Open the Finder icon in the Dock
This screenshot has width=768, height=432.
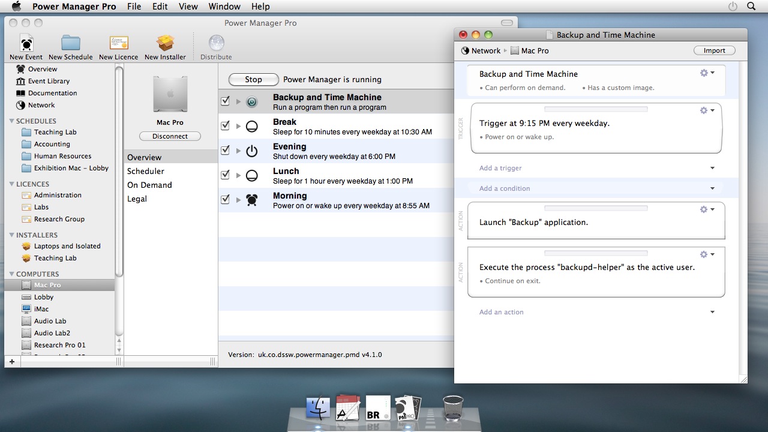(x=318, y=409)
